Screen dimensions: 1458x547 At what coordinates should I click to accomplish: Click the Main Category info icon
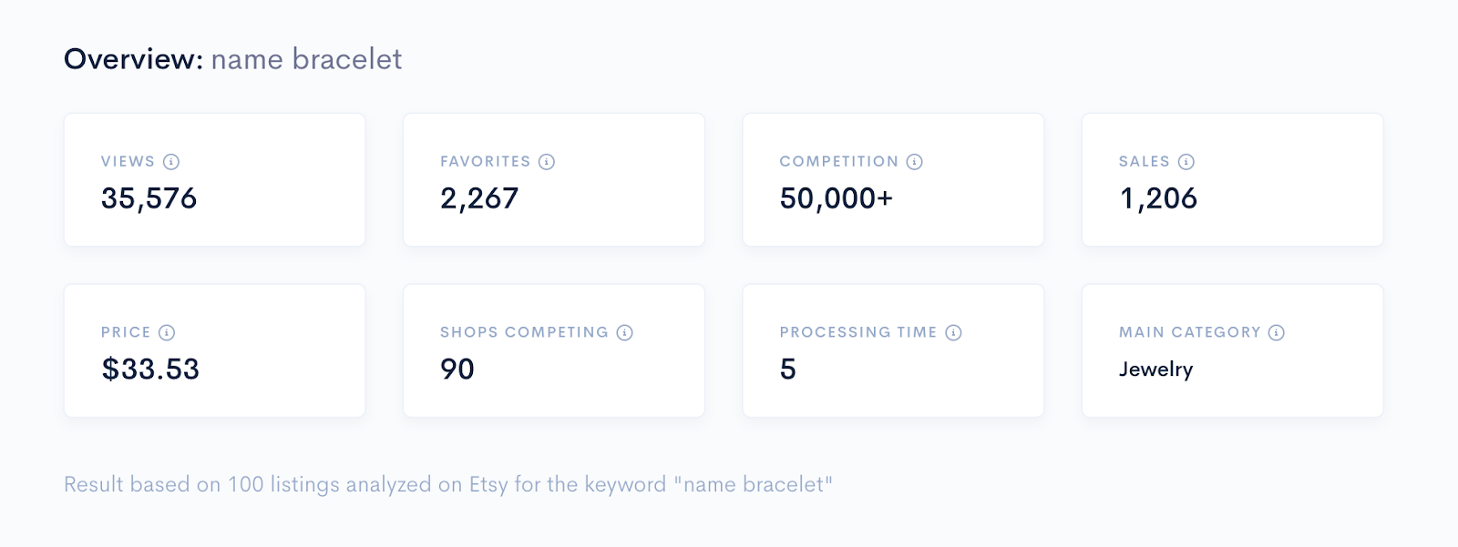coord(1277,333)
